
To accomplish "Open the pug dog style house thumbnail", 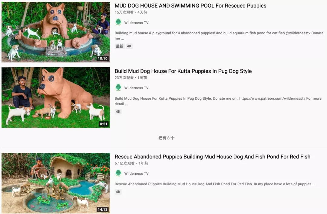I will point(56,97).
